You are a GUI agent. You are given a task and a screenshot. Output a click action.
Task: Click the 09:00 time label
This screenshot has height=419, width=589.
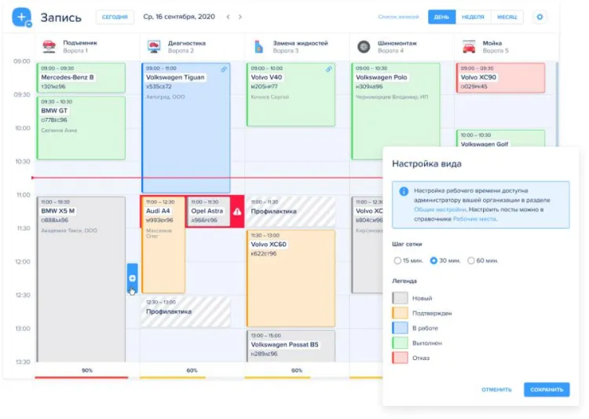coord(22,61)
